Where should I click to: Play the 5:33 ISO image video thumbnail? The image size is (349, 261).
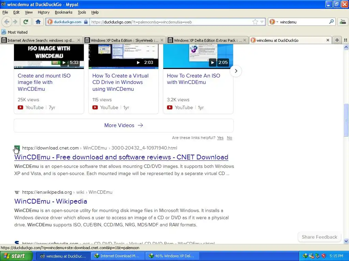point(49,56)
